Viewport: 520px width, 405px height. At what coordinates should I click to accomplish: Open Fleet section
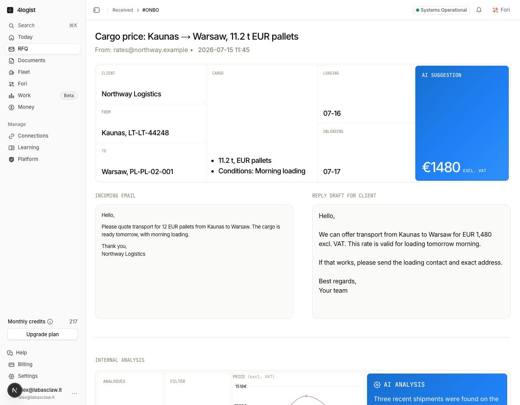(43, 72)
